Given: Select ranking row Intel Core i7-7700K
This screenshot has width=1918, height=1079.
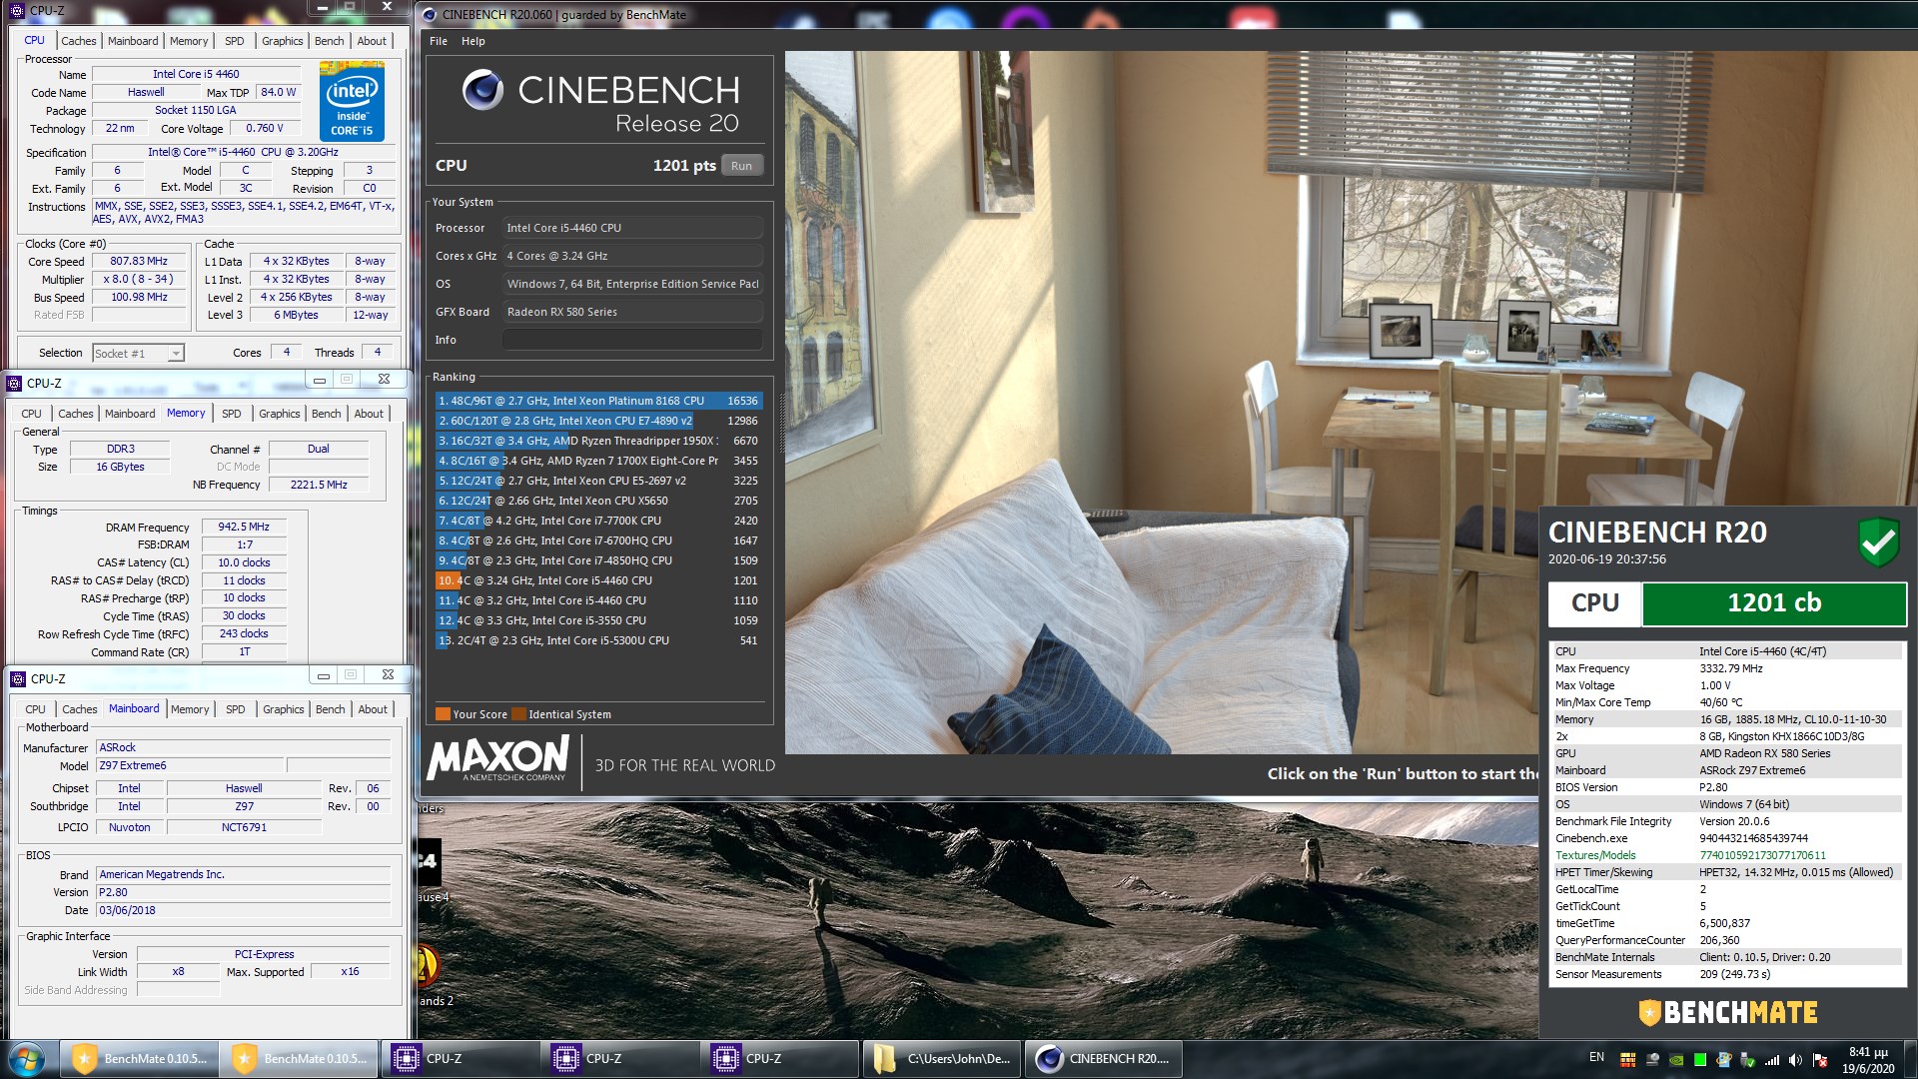Looking at the screenshot, I should [599, 521].
